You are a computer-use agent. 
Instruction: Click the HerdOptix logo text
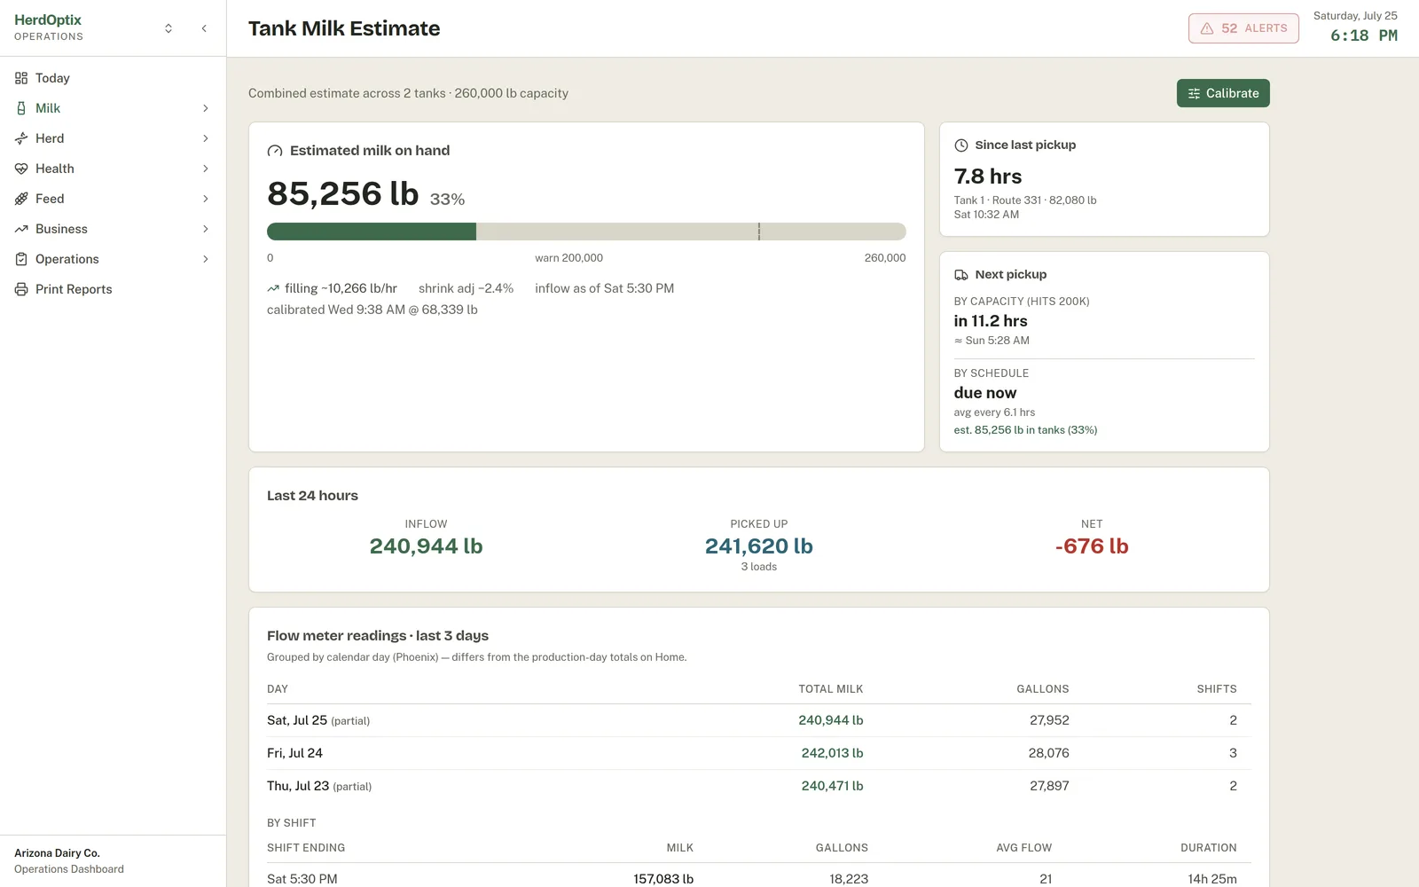(x=48, y=20)
